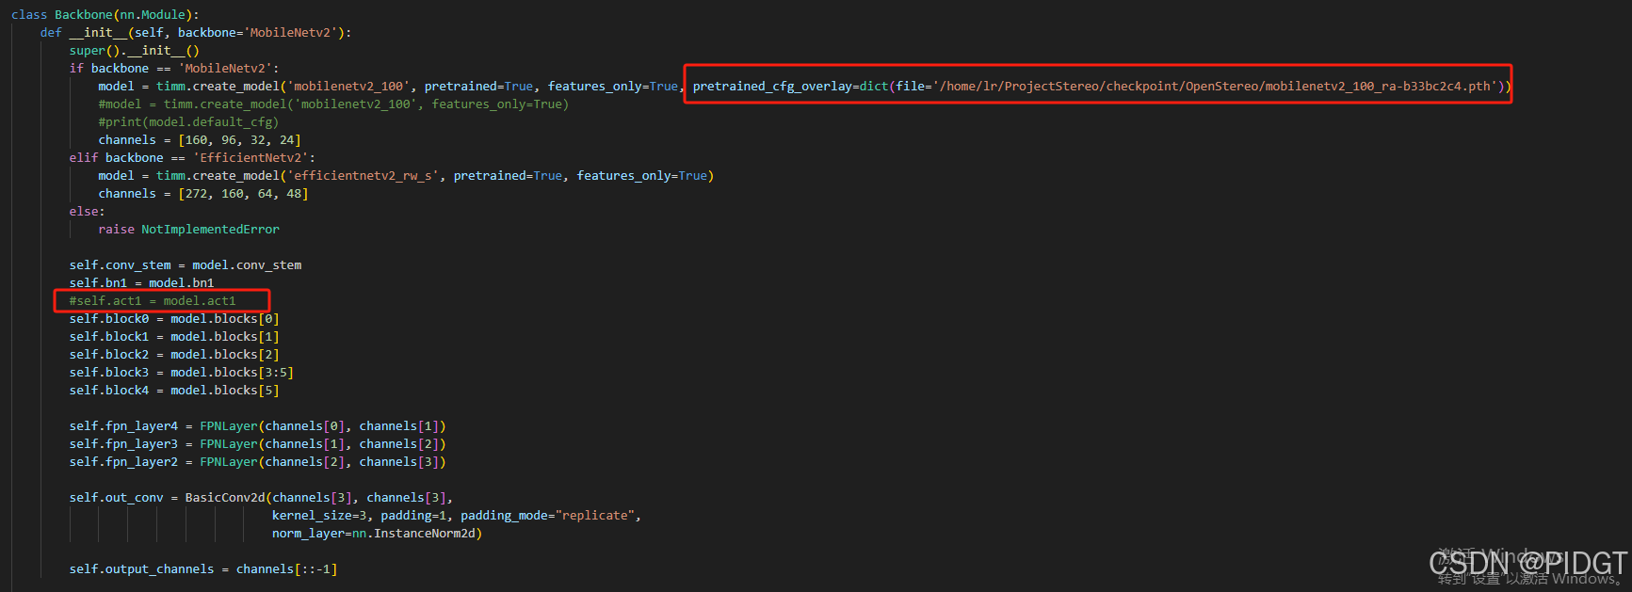Click '#print(model.default_cfg)' comment

pyautogui.click(x=188, y=121)
